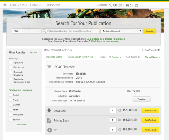
Task: Select Italian publication language
Action: click(10, 110)
